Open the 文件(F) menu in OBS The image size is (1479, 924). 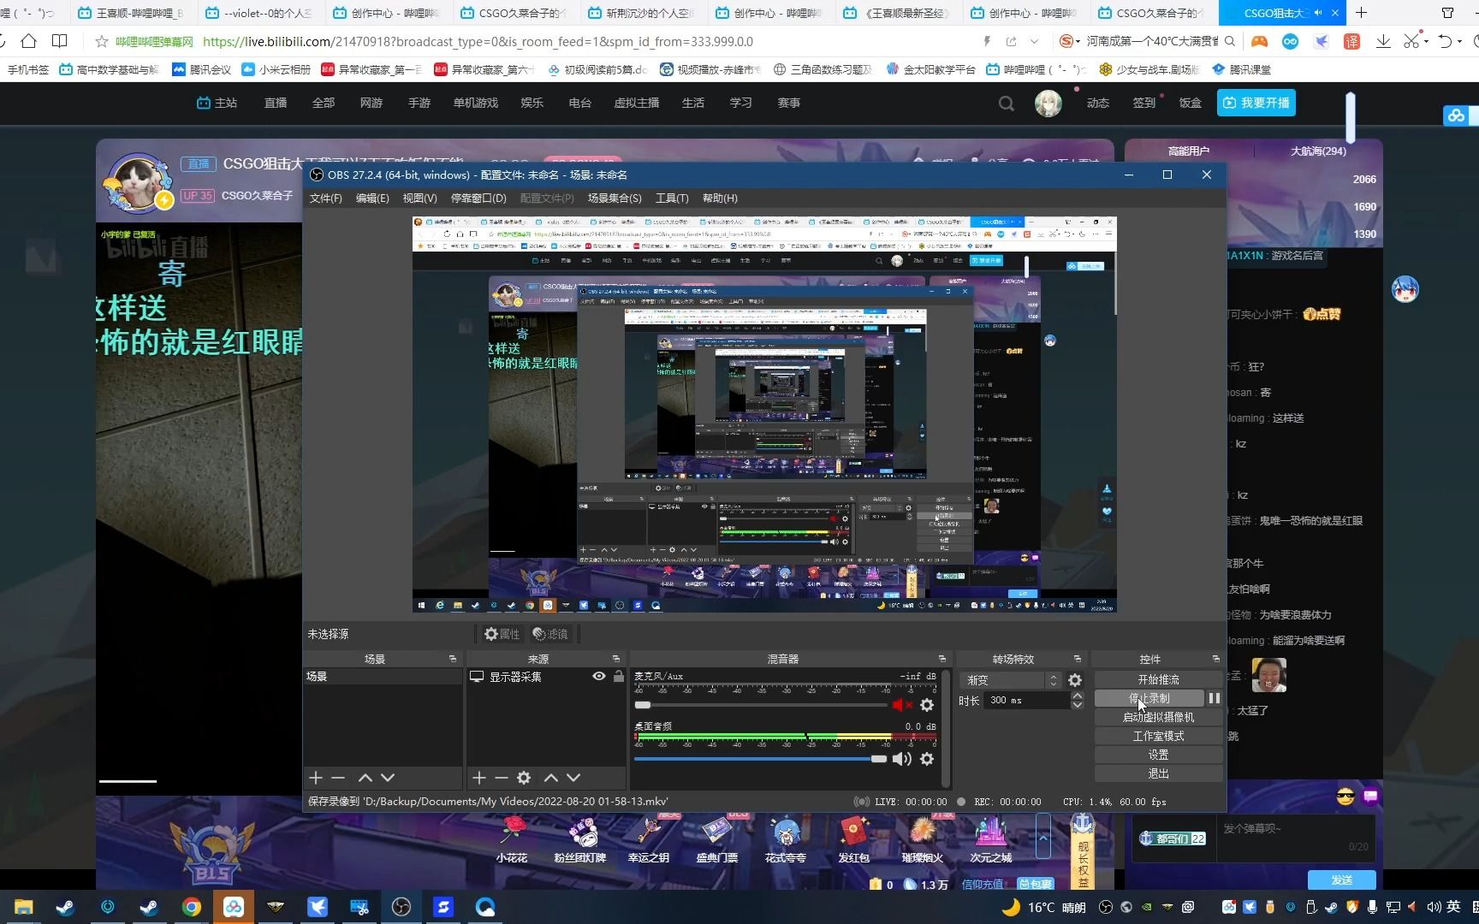326,198
